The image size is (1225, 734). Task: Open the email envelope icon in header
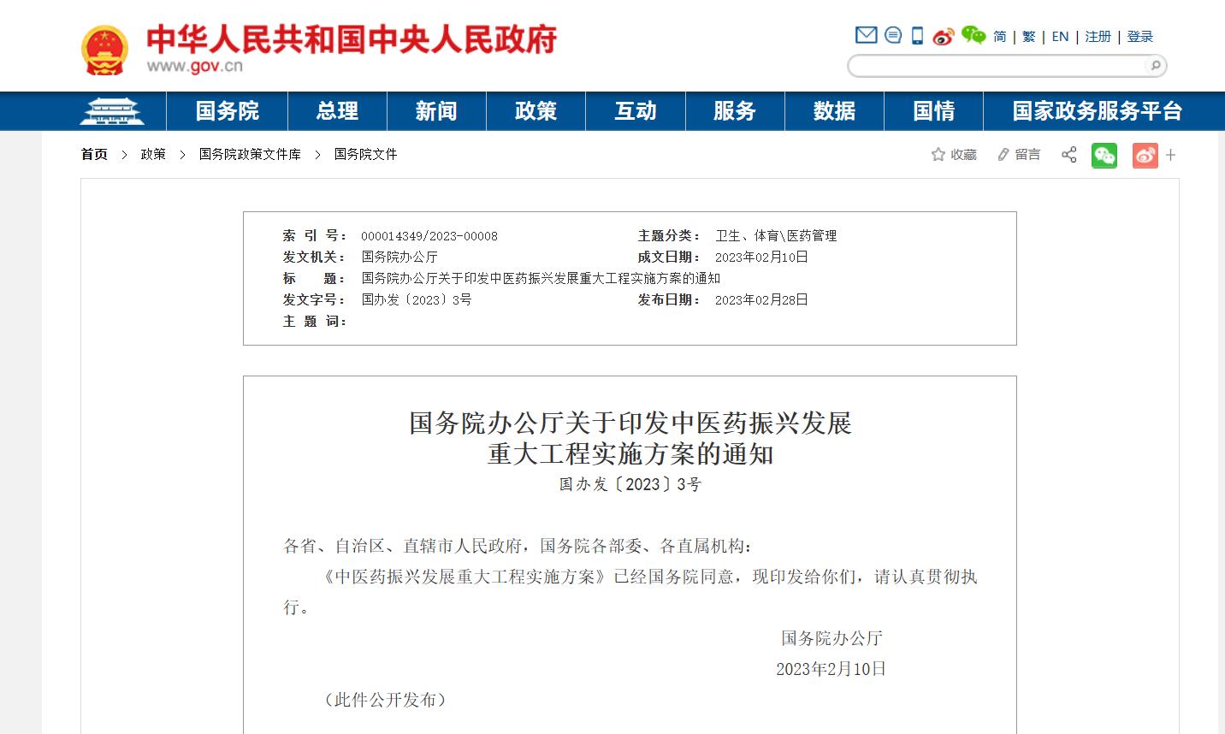866,35
